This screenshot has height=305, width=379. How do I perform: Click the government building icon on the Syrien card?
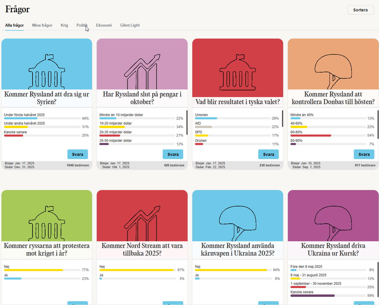(x=47, y=72)
